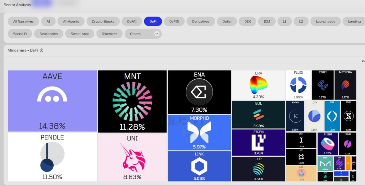The width and height of the screenshot is (365, 186).
Task: Click the KMNO token tile
Action: point(295,116)
